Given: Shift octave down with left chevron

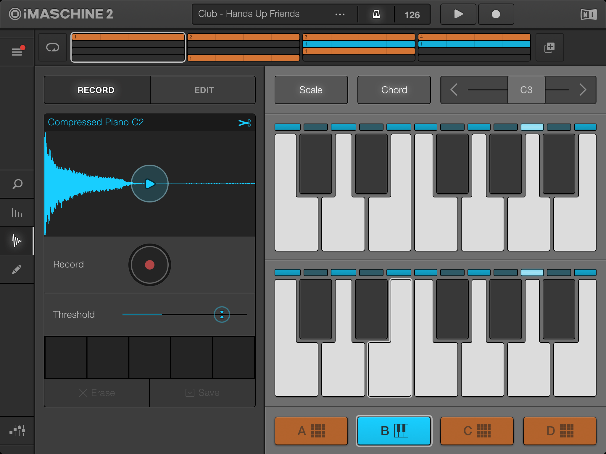Looking at the screenshot, I should (454, 90).
